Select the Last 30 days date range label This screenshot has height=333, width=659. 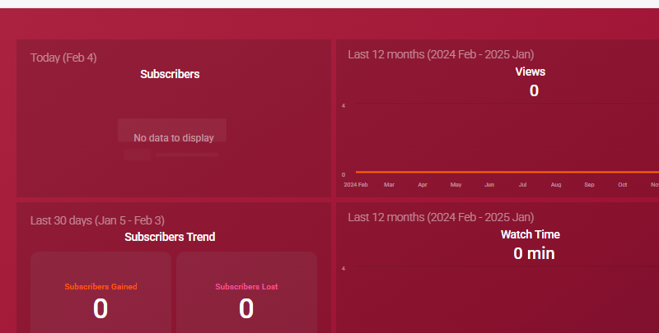97,220
